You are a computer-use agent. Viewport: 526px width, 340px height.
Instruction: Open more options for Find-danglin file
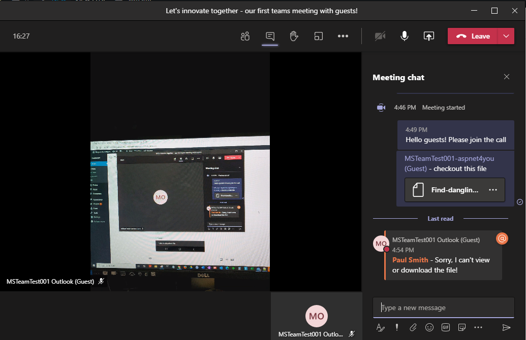[493, 190]
